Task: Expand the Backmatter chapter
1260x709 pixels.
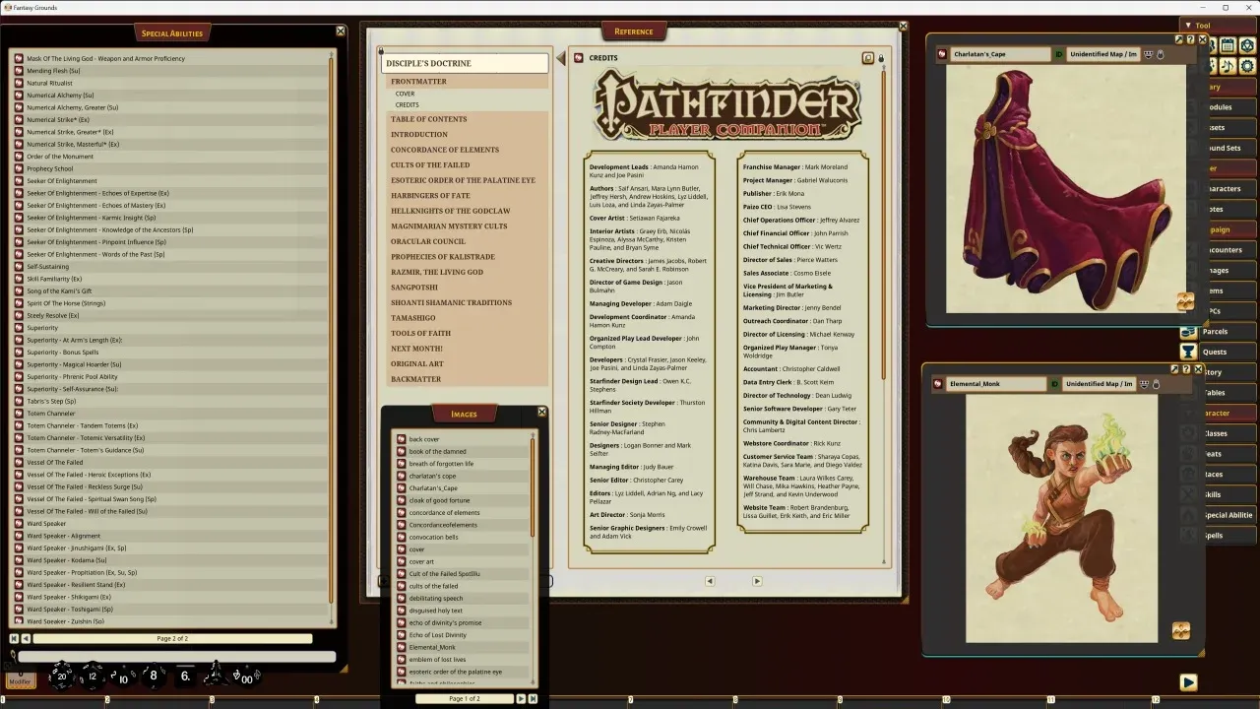Action: pyautogui.click(x=415, y=379)
